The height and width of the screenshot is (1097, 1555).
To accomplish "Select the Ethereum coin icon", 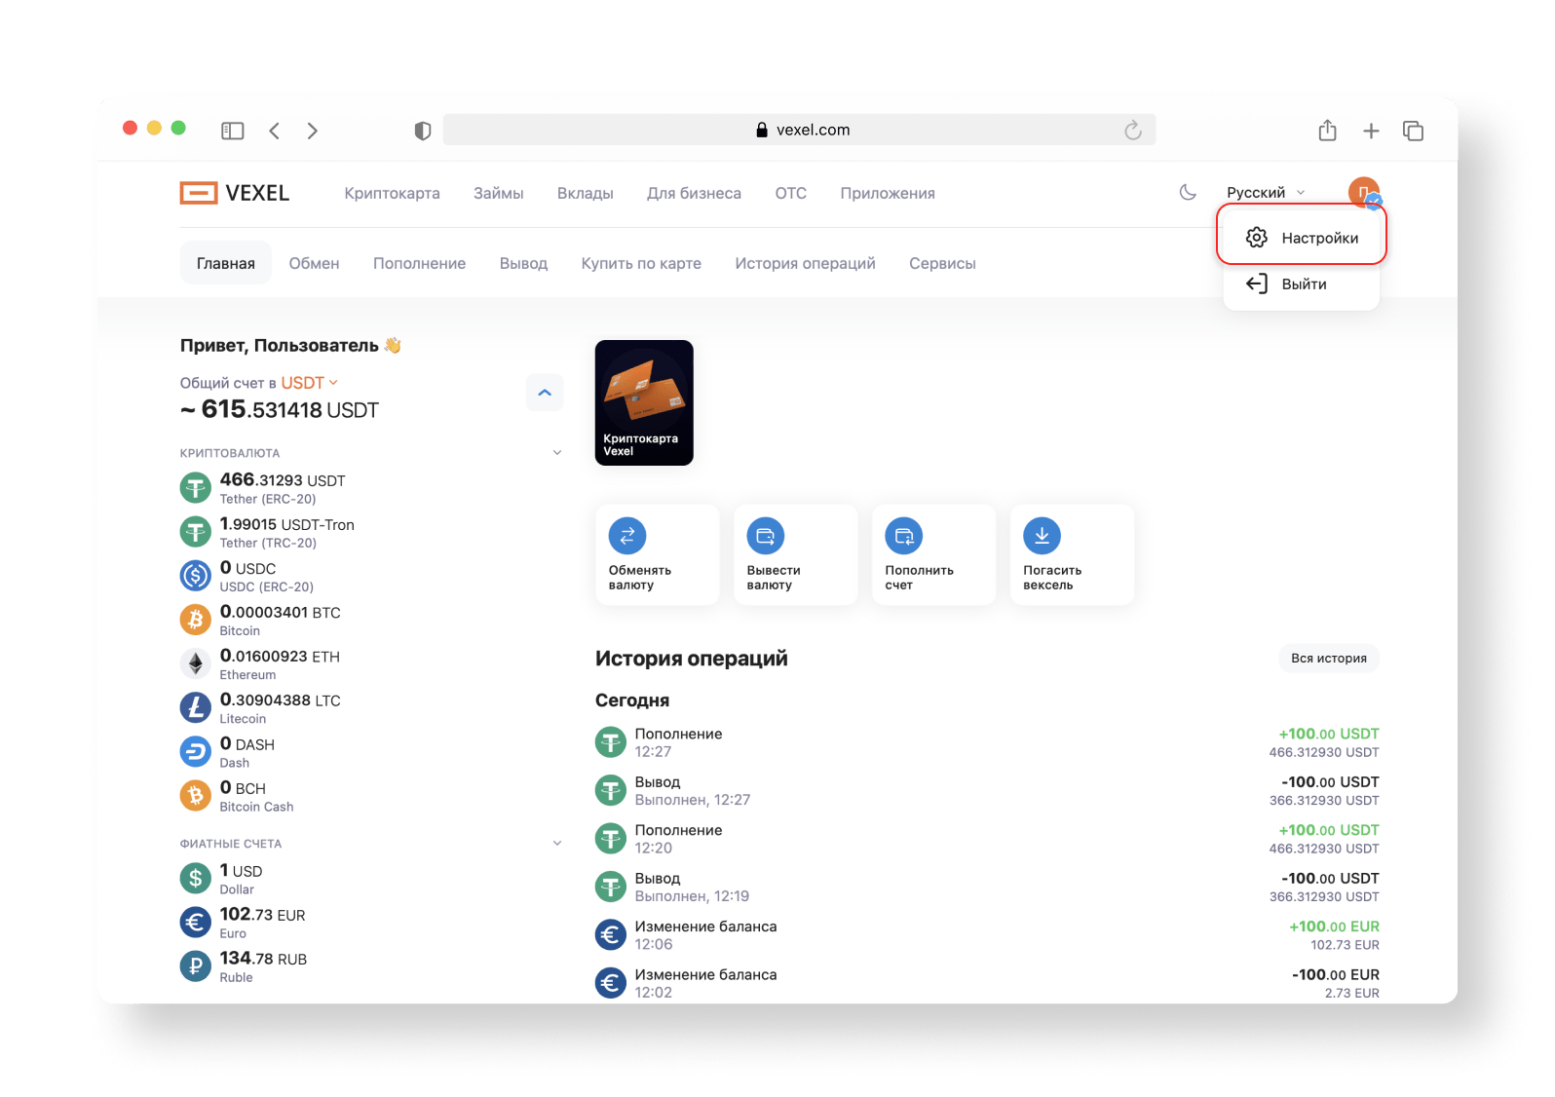I will [x=196, y=663].
